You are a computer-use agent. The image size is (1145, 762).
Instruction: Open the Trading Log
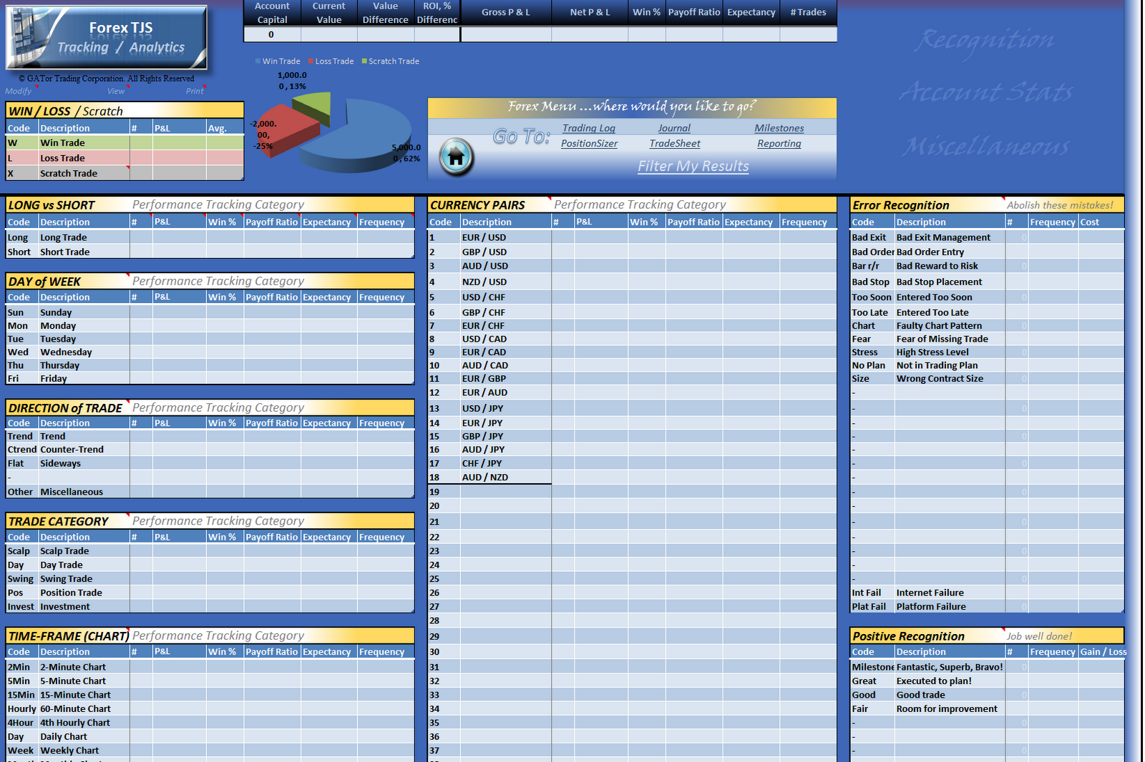tap(588, 128)
